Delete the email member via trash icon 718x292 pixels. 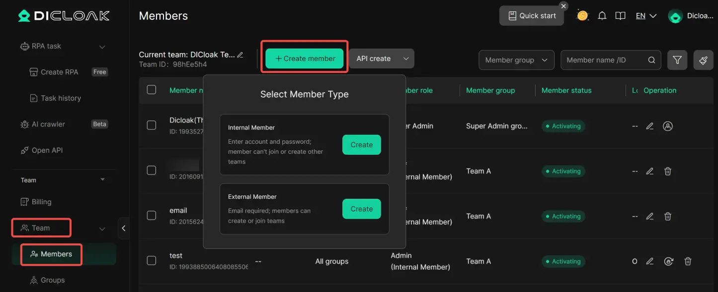tap(668, 216)
